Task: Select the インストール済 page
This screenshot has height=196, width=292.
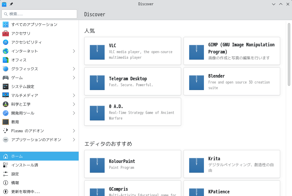Action: pyautogui.click(x=39, y=165)
